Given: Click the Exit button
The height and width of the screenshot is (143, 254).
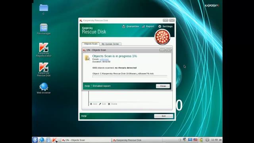Looking at the screenshot, I should pyautogui.click(x=164, y=116).
